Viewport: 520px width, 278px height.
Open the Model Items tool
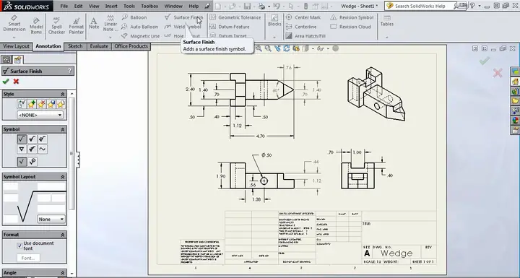pyautogui.click(x=36, y=25)
